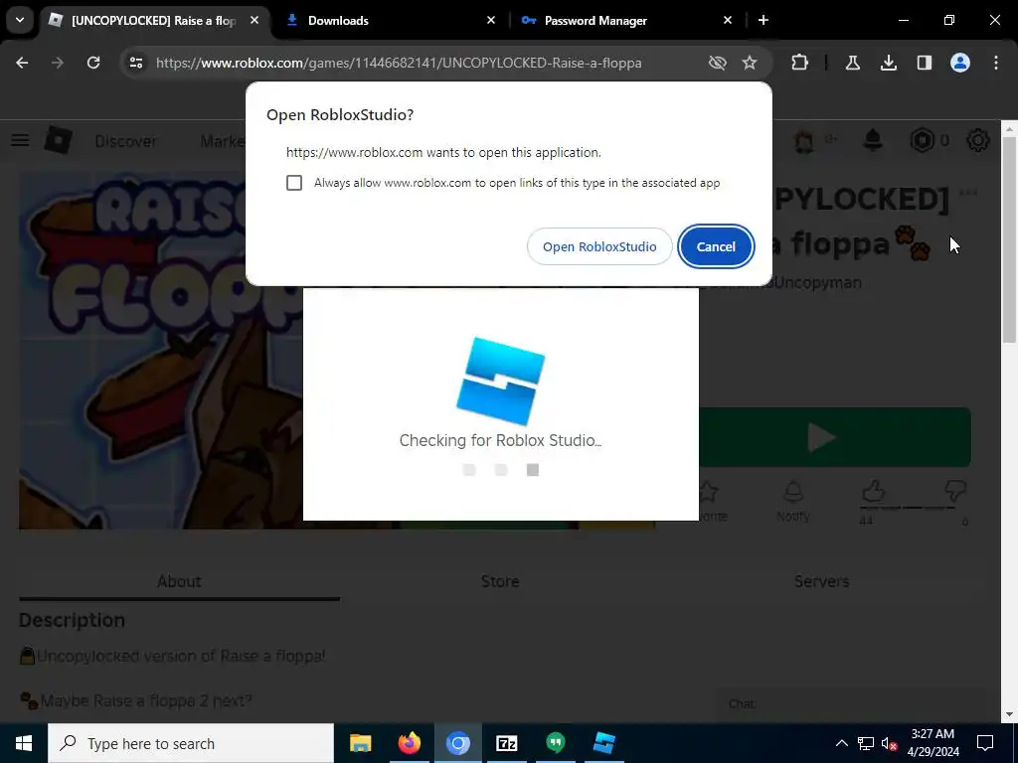Image resolution: width=1018 pixels, height=763 pixels.
Task: Click the green Play button
Action: coord(834,437)
